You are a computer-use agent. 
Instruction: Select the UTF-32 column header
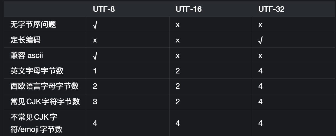(271, 9)
